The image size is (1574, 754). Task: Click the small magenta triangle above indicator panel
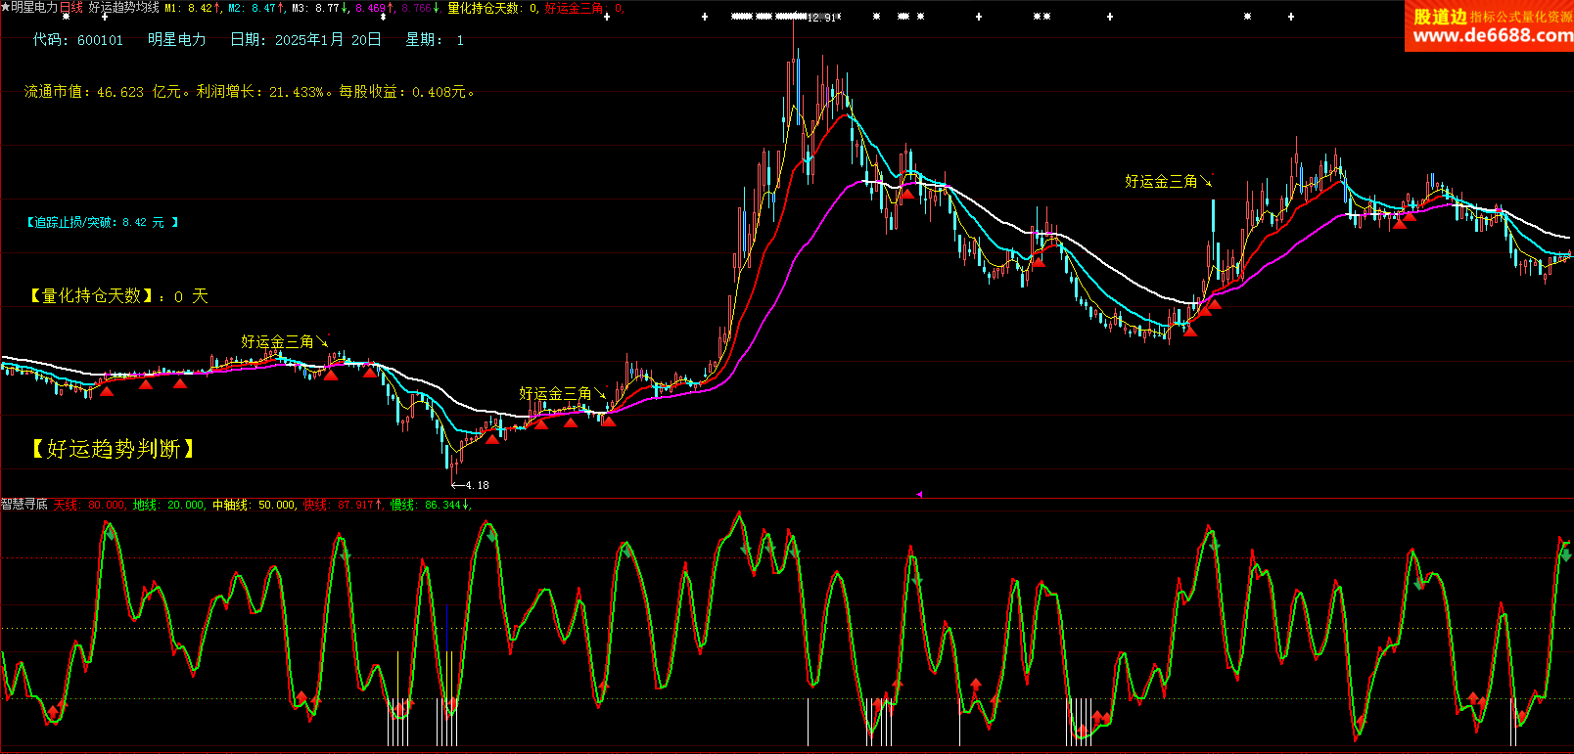click(918, 495)
